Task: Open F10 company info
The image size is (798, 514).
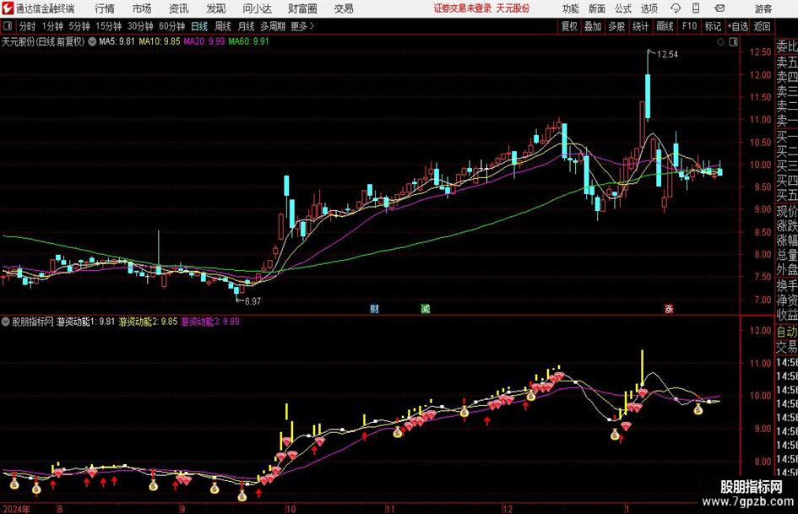Action: pos(689,26)
